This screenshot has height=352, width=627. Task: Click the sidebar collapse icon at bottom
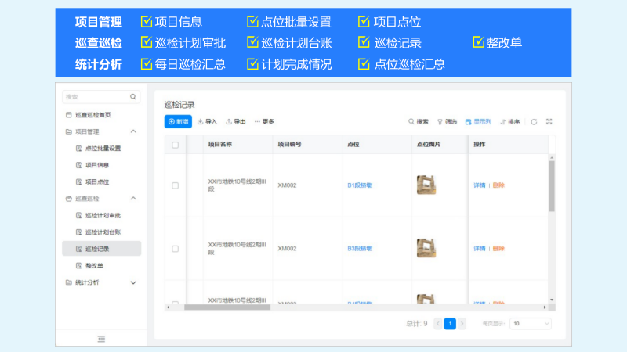(x=101, y=339)
